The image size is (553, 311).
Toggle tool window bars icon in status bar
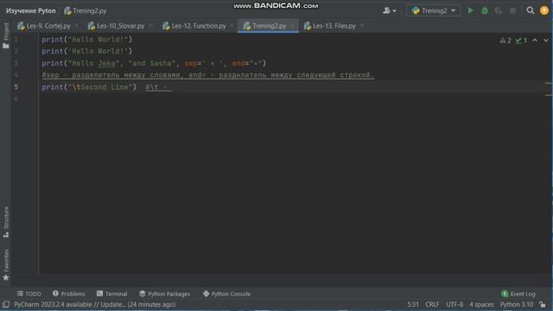(6, 304)
